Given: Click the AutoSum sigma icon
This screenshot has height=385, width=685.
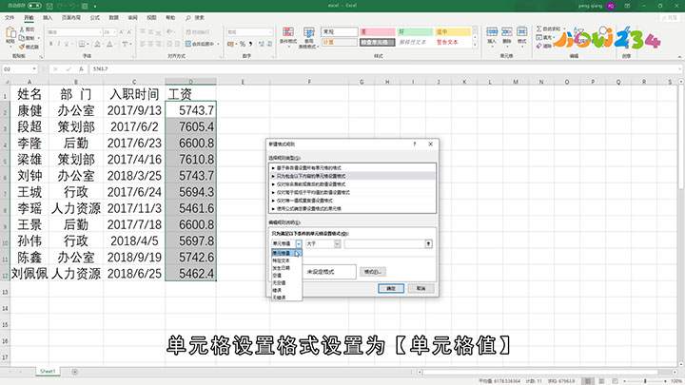Looking at the screenshot, I should [x=539, y=29].
